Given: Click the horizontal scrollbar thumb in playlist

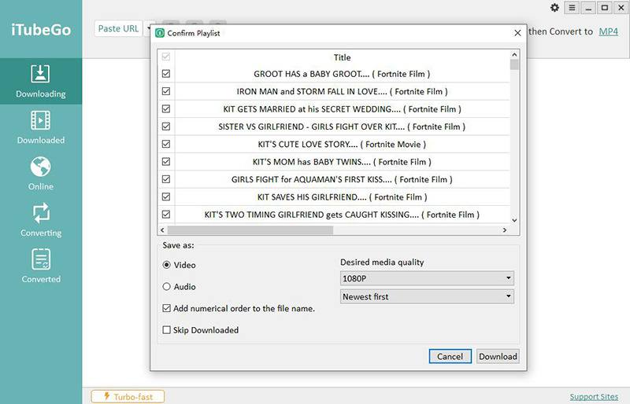Looking at the screenshot, I should click(x=250, y=230).
